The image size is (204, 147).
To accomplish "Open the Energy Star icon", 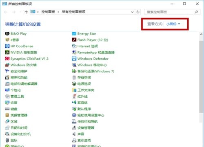I will [74, 33].
